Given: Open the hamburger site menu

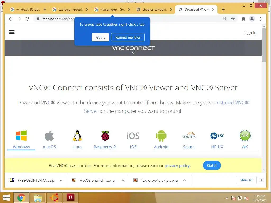Looking at the screenshot, I should point(12,32).
